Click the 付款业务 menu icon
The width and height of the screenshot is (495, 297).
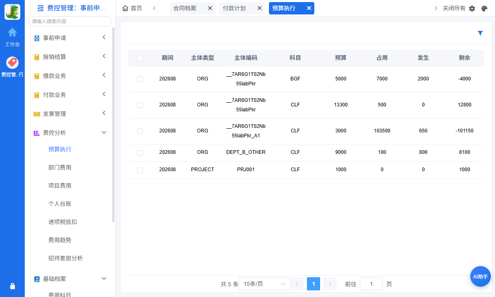[37, 95]
